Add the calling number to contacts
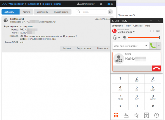165x120 pixels. [x=119, y=59]
